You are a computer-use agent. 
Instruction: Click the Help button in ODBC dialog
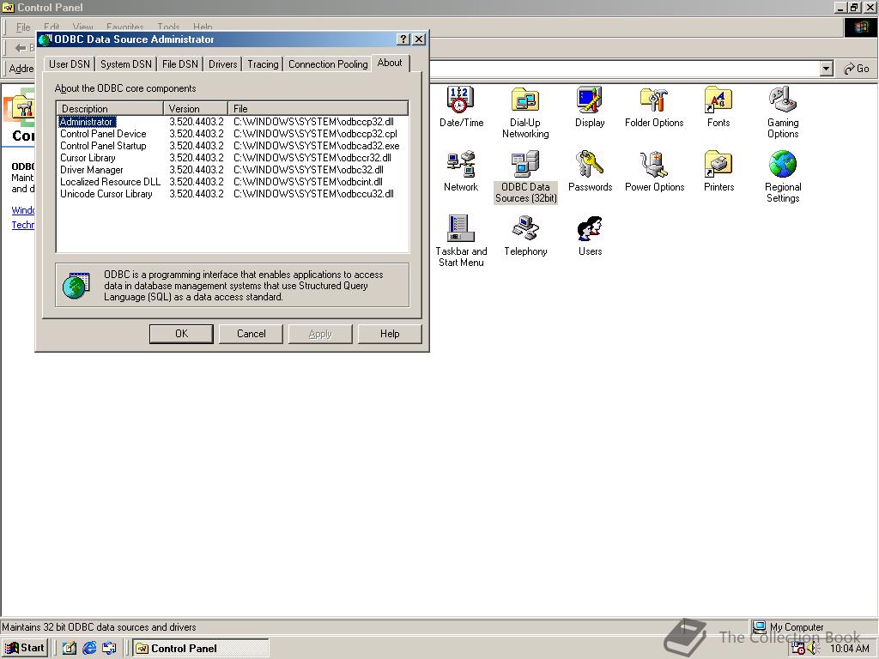pyautogui.click(x=390, y=334)
